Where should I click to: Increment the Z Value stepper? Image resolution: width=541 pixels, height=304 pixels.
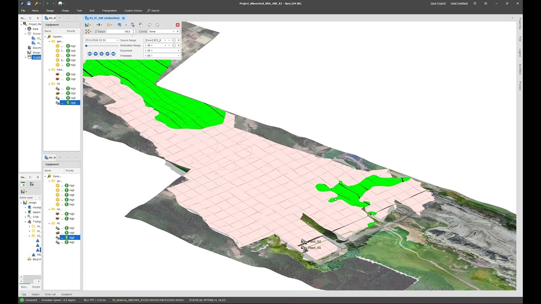pos(134,30)
